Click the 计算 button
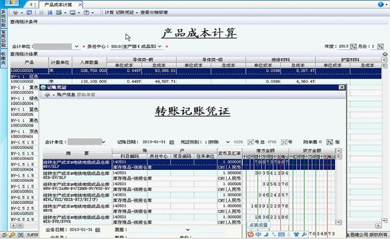This screenshot has height=239, width=390. tap(109, 13)
